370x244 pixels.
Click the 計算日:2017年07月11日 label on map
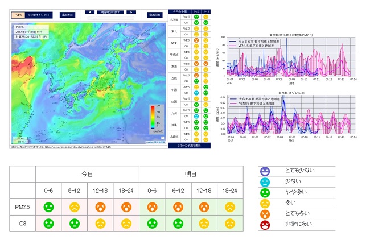31,37
